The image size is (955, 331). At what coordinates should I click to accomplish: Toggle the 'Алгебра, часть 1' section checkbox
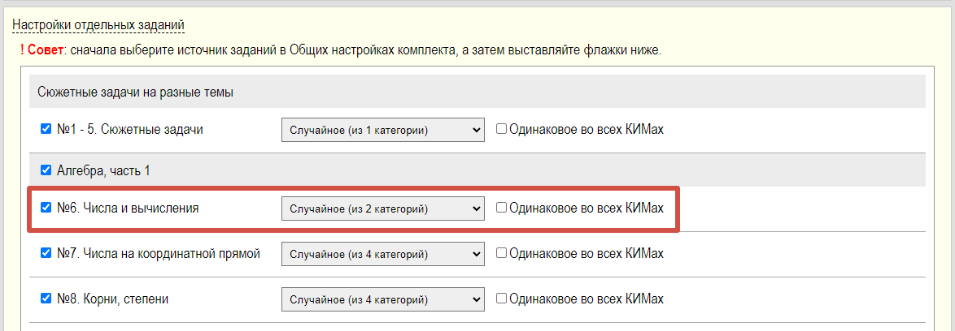[x=46, y=170]
